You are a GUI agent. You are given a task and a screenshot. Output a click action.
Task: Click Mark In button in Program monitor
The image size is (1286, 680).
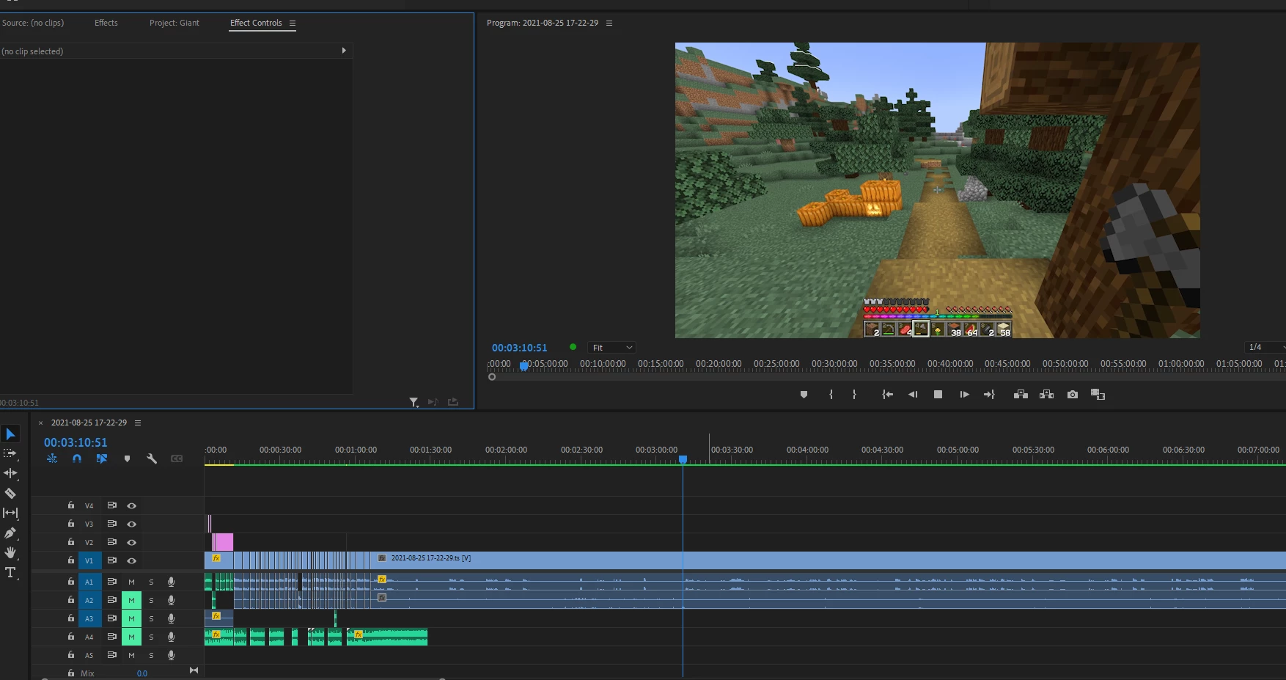click(x=831, y=395)
